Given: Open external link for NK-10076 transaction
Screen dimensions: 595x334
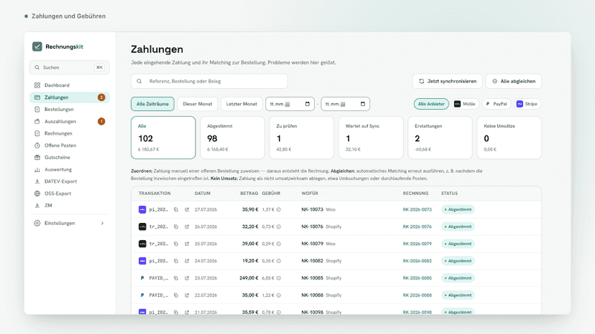Looking at the screenshot, I should [x=187, y=226].
